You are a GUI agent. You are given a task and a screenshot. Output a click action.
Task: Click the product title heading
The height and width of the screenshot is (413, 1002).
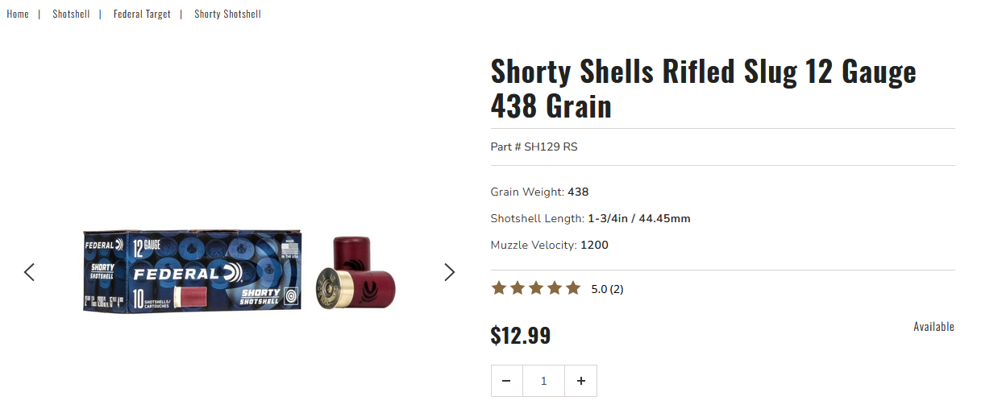pos(703,89)
